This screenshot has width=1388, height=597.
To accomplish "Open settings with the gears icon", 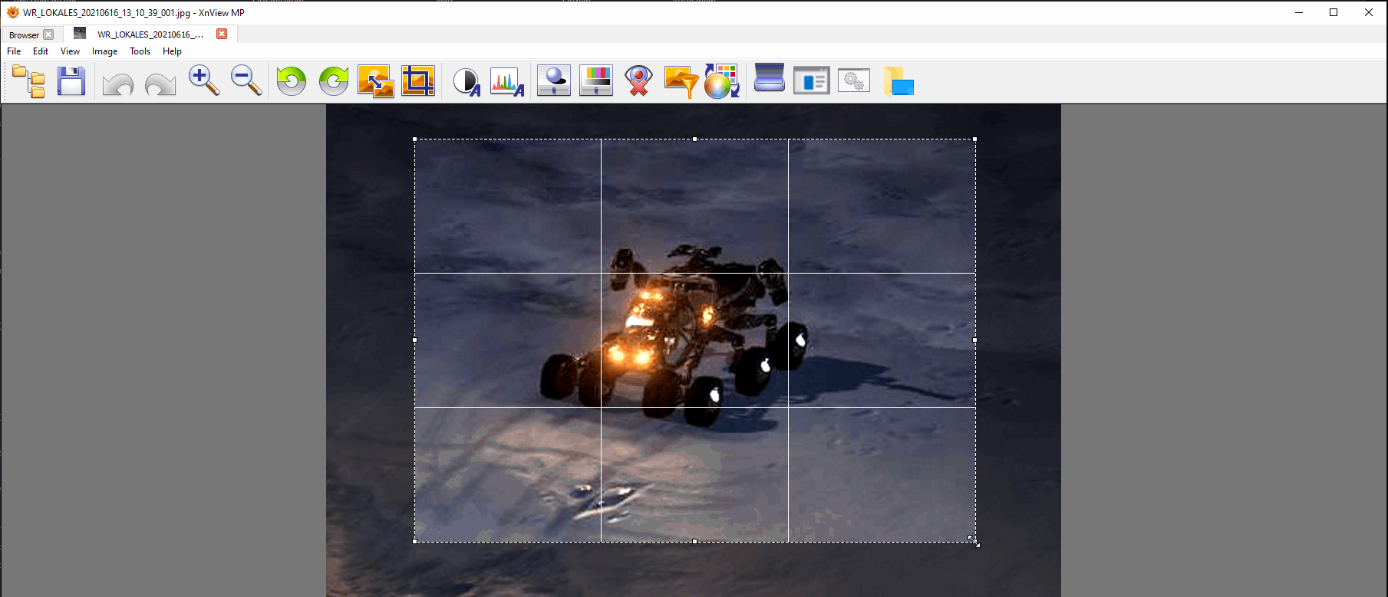I will tap(854, 80).
